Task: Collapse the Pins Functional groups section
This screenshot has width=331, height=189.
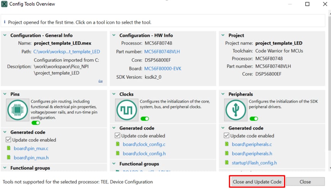Action: [x=5, y=168]
